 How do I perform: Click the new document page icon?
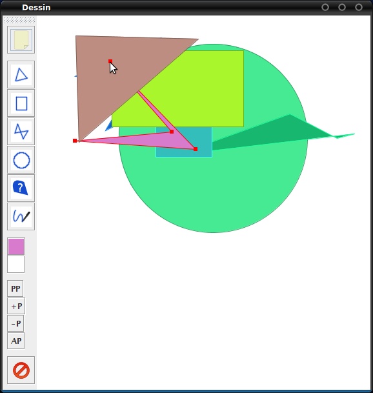(x=21, y=40)
